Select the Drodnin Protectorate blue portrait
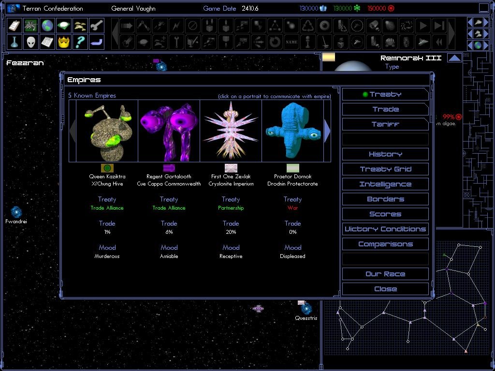The width and height of the screenshot is (495, 371). (x=292, y=130)
